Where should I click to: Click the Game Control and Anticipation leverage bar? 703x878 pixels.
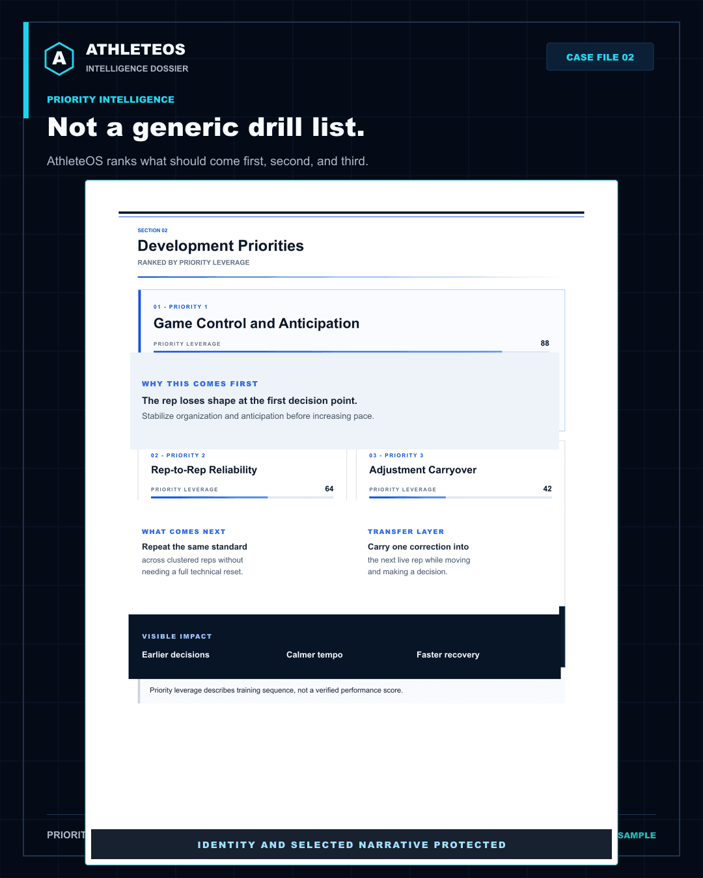[x=351, y=352]
